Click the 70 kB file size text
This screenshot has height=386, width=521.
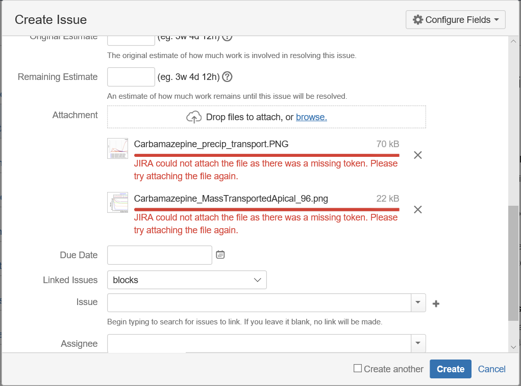coord(387,144)
